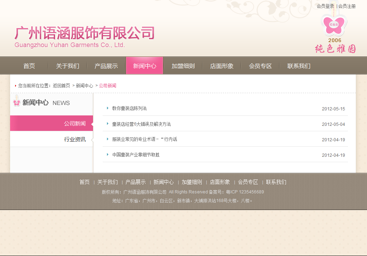Open 关于我们 in main navigation bar
Viewport: 367px width, 256px height.
[68, 66]
